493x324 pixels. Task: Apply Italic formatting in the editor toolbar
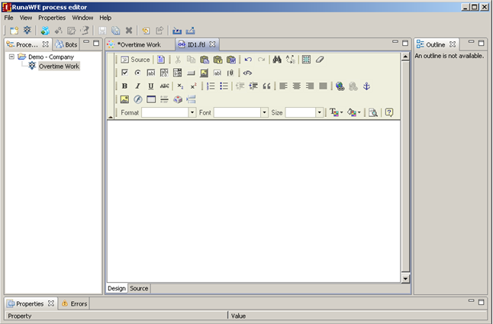tap(137, 86)
